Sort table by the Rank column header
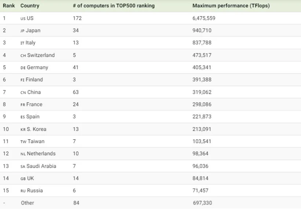Image resolution: width=301 pixels, height=210 pixels. click(9, 6)
